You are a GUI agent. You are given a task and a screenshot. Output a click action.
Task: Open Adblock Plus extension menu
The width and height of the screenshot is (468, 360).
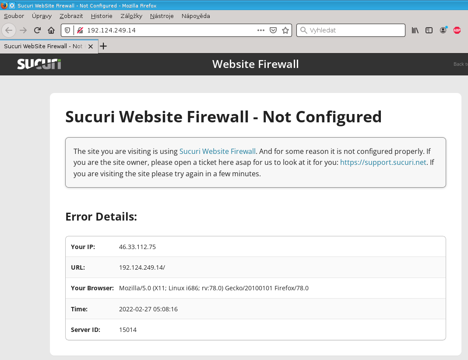point(457,30)
